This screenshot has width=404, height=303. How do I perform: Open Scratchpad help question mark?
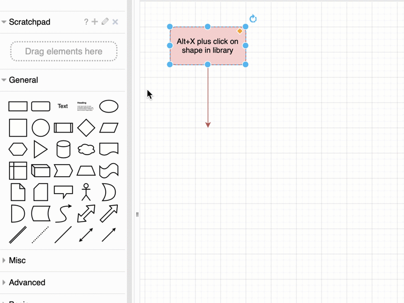[x=86, y=22]
